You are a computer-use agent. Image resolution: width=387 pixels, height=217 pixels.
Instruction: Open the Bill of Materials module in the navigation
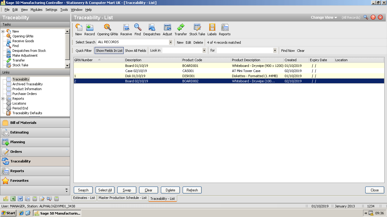[x=35, y=123]
